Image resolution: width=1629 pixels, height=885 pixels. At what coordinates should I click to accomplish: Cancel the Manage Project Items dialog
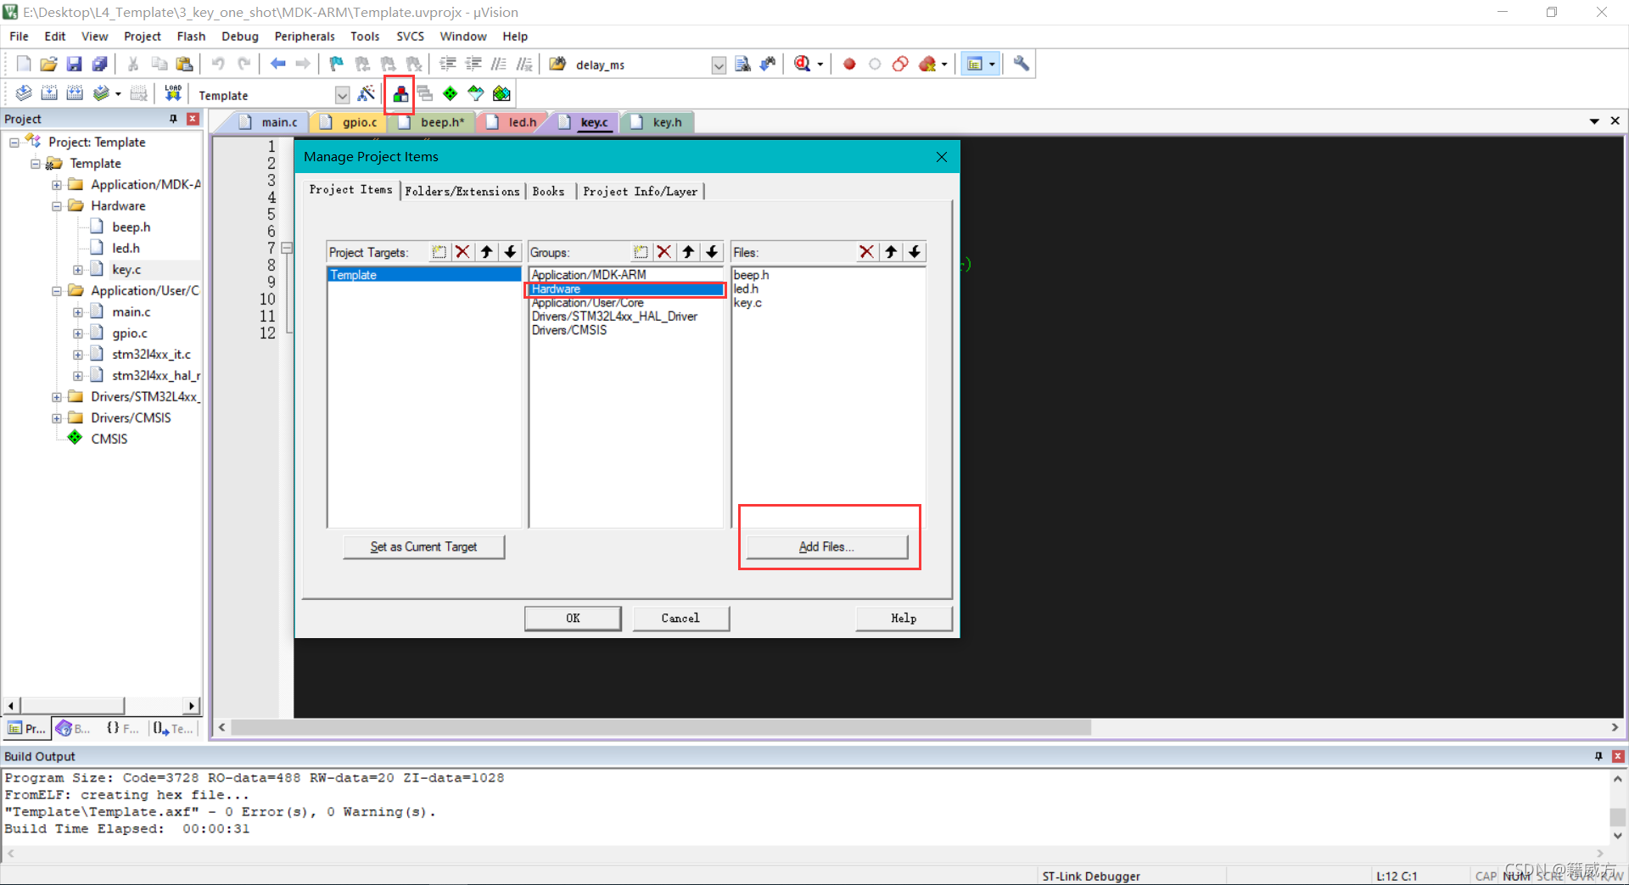tap(680, 619)
